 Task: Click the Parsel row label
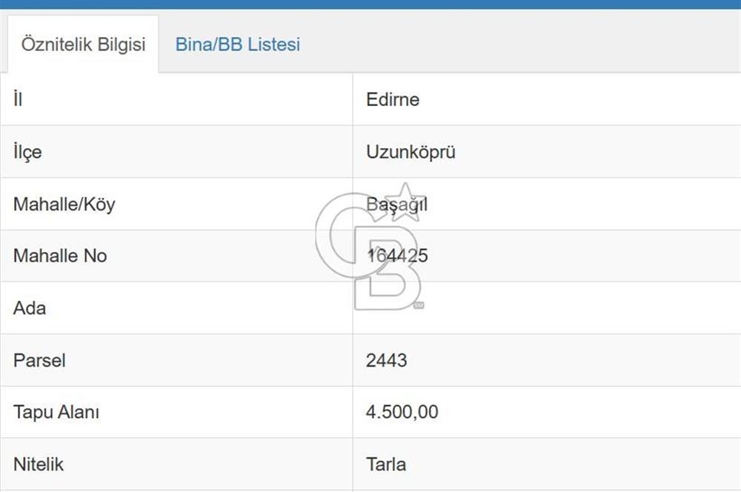[39, 361]
